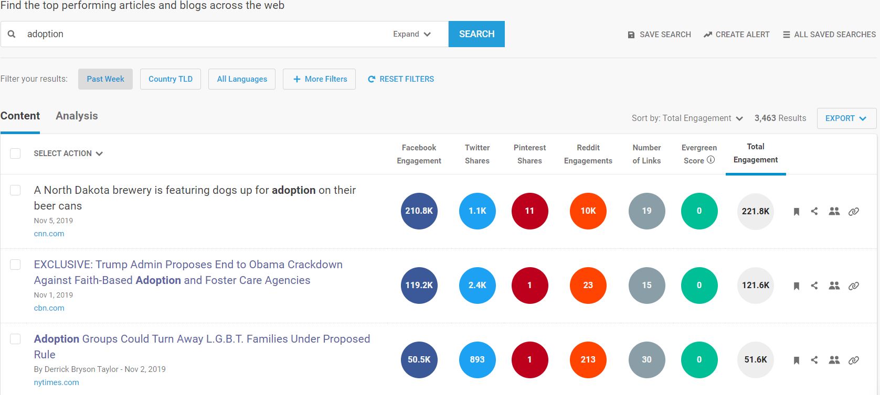
Task: Select the nytimes.com article checkbox
Action: point(15,339)
